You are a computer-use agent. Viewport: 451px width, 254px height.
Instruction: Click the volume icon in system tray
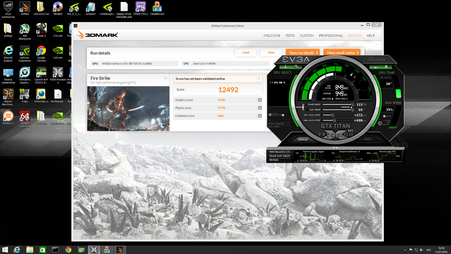(x=421, y=250)
